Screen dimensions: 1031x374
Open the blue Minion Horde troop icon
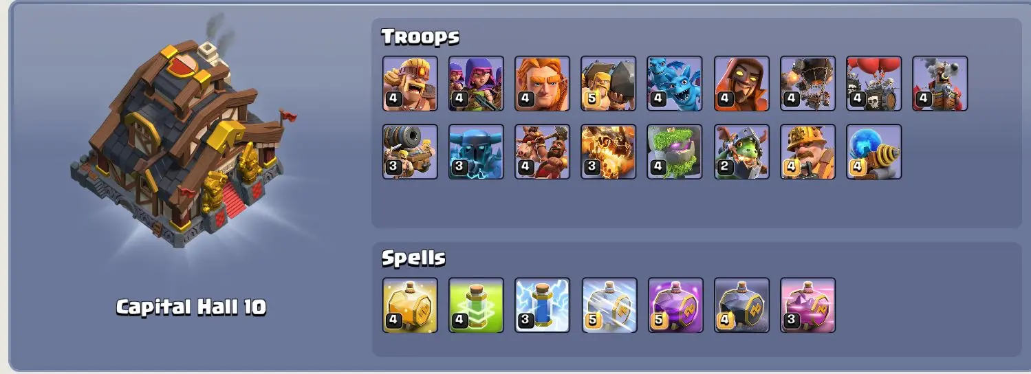675,84
